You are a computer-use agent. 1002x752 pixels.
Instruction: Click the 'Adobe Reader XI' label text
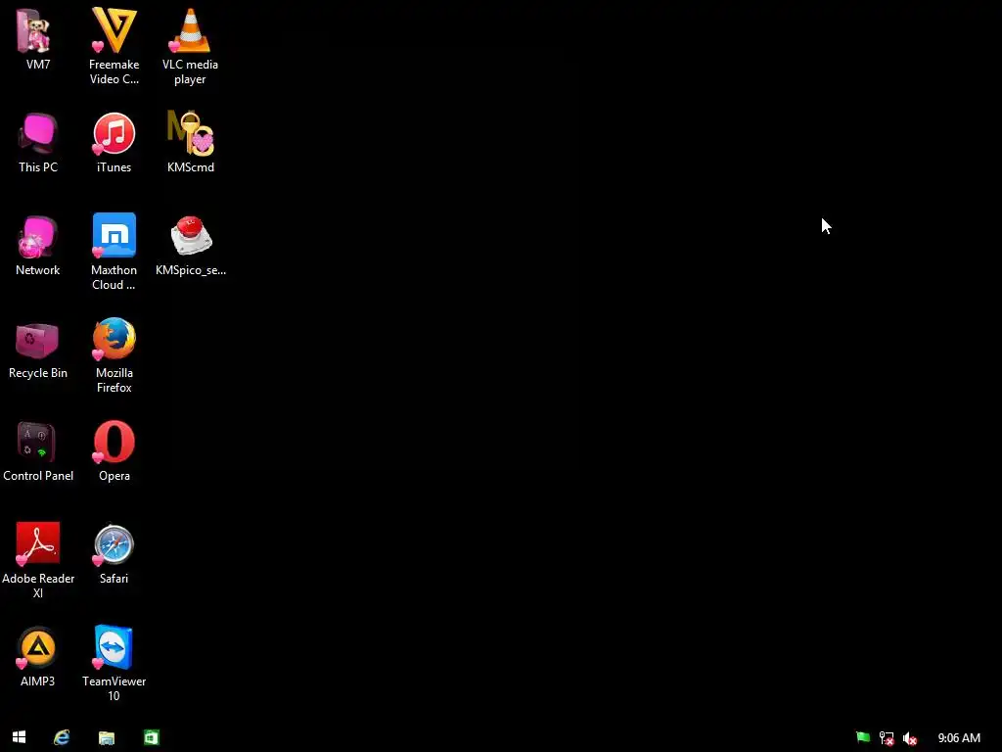[x=38, y=586]
